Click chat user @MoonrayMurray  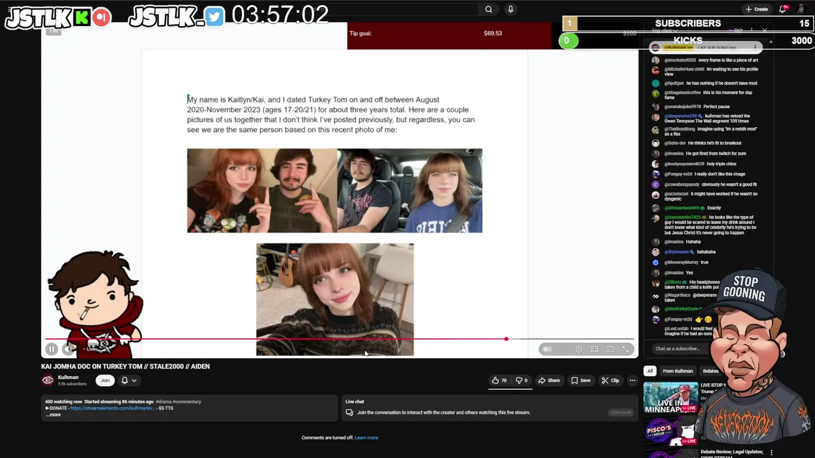(681, 262)
